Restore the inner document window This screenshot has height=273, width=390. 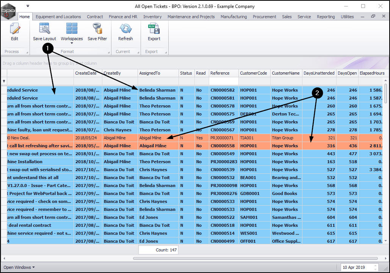point(373,16)
